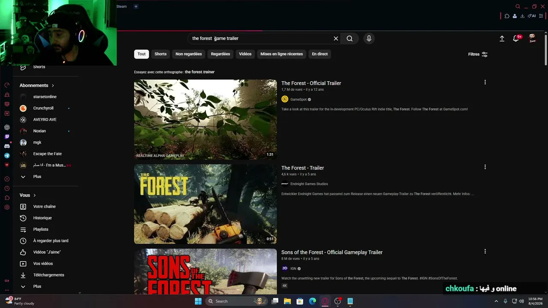Visit the GameSpot channel link
Viewport: 548px width, 308px height.
point(298,100)
